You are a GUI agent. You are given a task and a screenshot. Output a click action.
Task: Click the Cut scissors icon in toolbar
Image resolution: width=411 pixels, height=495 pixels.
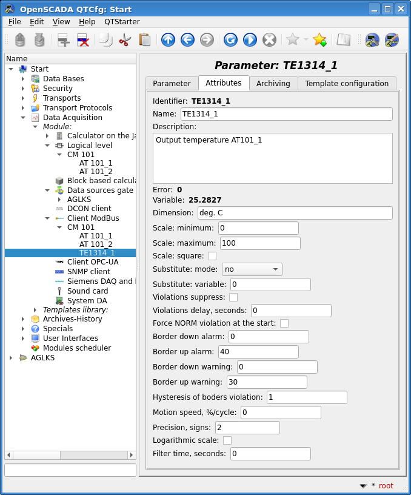(125, 40)
